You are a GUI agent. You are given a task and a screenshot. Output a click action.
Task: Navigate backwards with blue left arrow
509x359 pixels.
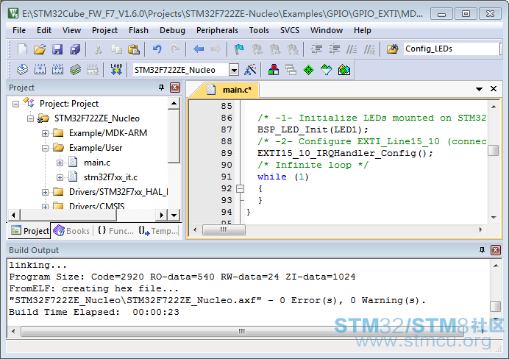tap(199, 49)
